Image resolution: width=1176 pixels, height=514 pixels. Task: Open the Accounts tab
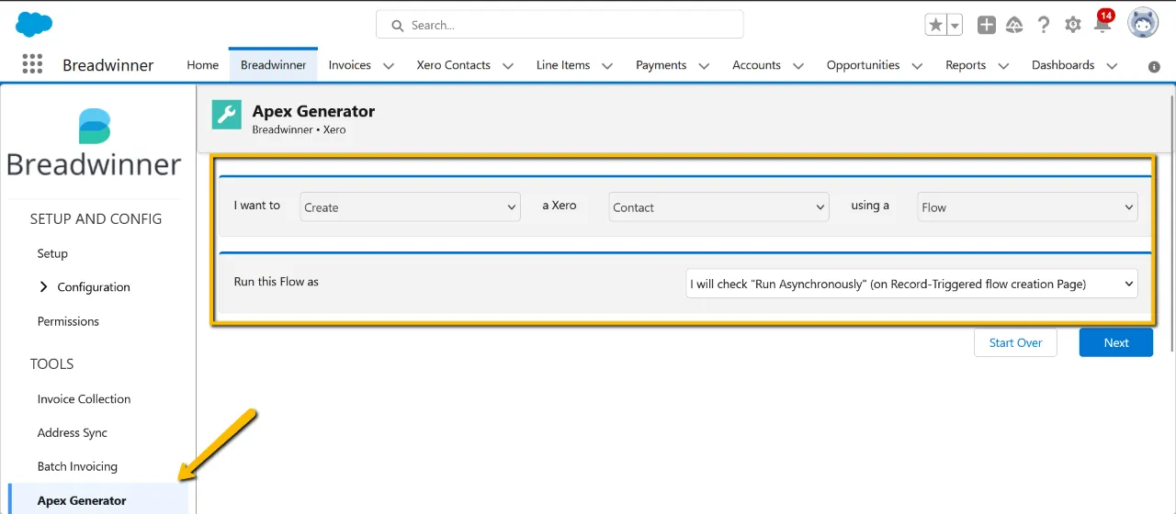[x=756, y=65]
